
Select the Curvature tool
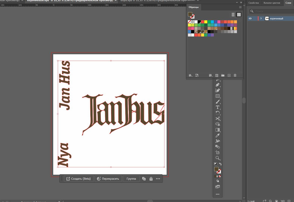click(x=218, y=90)
